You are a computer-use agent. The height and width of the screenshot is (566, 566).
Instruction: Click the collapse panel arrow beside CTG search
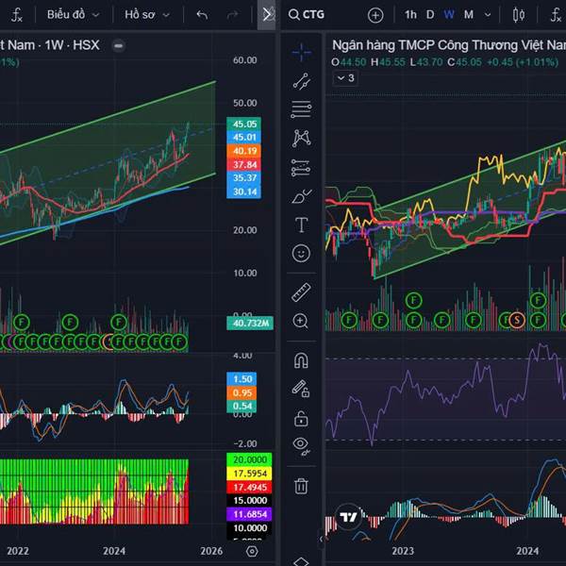tap(267, 15)
